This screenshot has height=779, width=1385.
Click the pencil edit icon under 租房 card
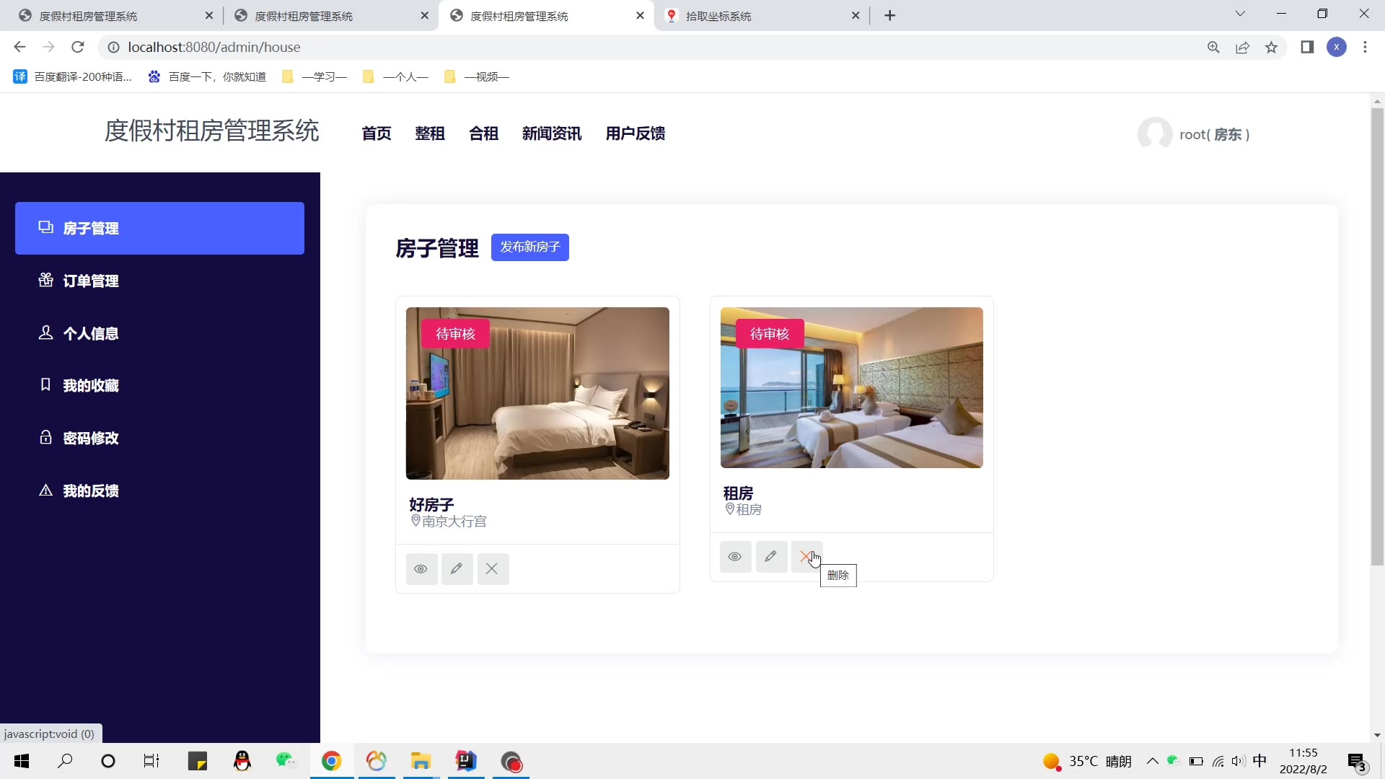tap(771, 557)
